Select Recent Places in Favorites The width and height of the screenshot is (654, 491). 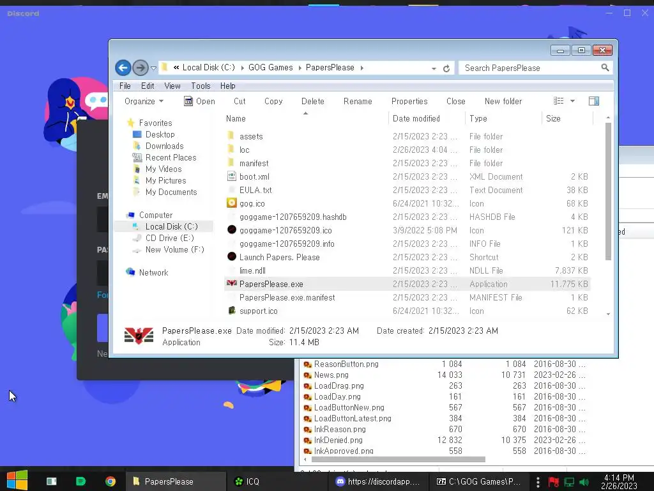pos(171,157)
